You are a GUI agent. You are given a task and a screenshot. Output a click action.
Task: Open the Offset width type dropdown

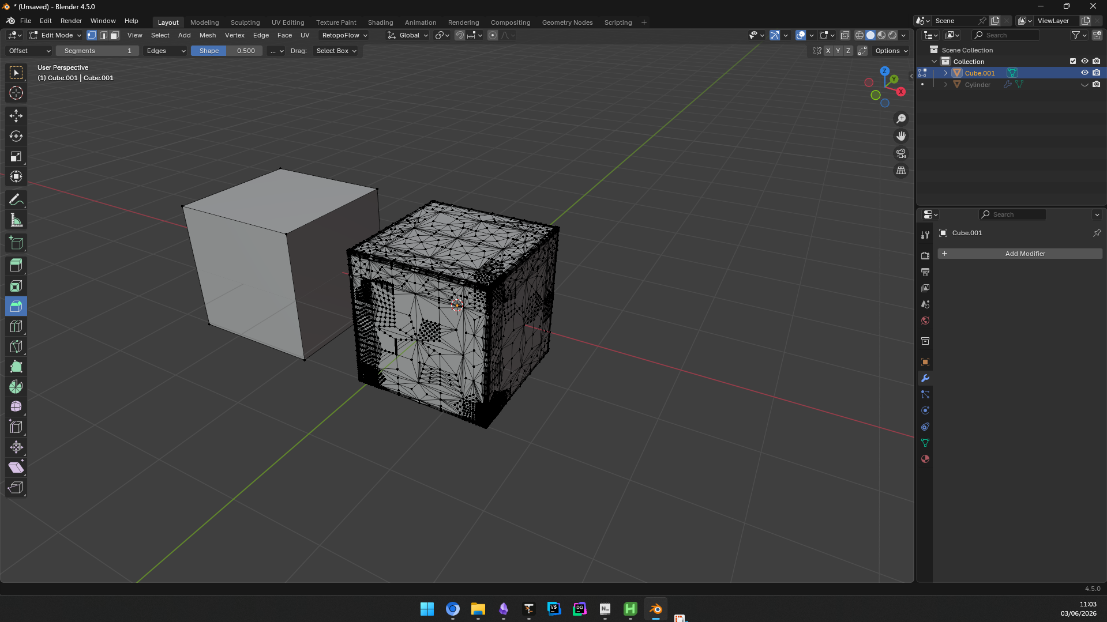29,51
